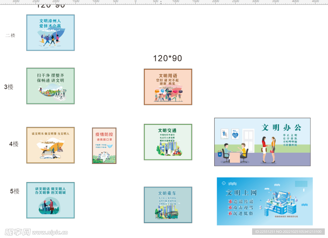Select the 5楼 floor label
328x238 pixels.
(15, 191)
